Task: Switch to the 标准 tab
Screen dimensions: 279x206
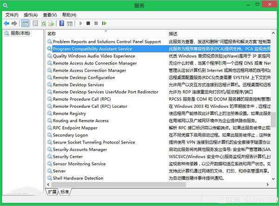Action: pos(65,192)
